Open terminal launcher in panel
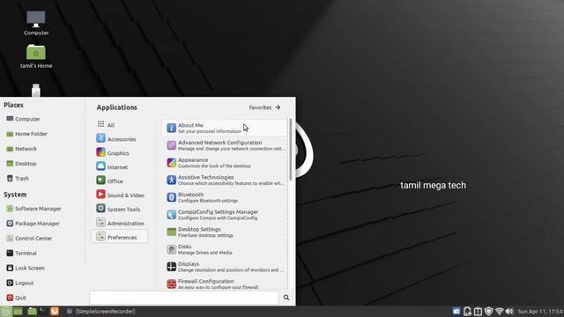564x317 pixels. [x=43, y=311]
